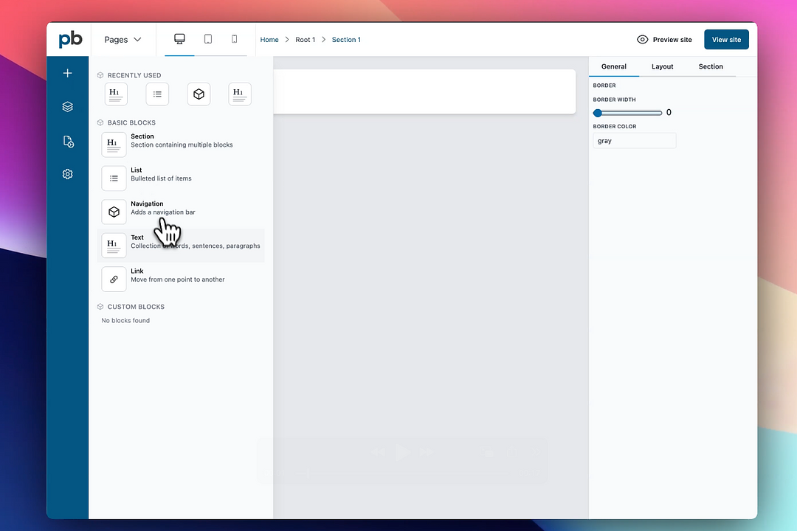Click the pb logo in top left corner

tap(69, 39)
